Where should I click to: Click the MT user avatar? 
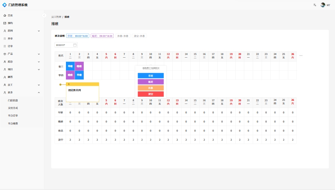[x=323, y=5]
